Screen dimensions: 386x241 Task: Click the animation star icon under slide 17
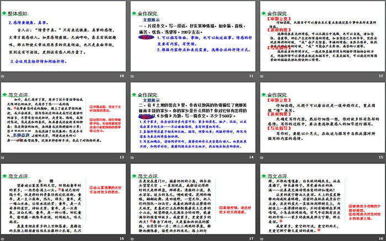coord(132,239)
